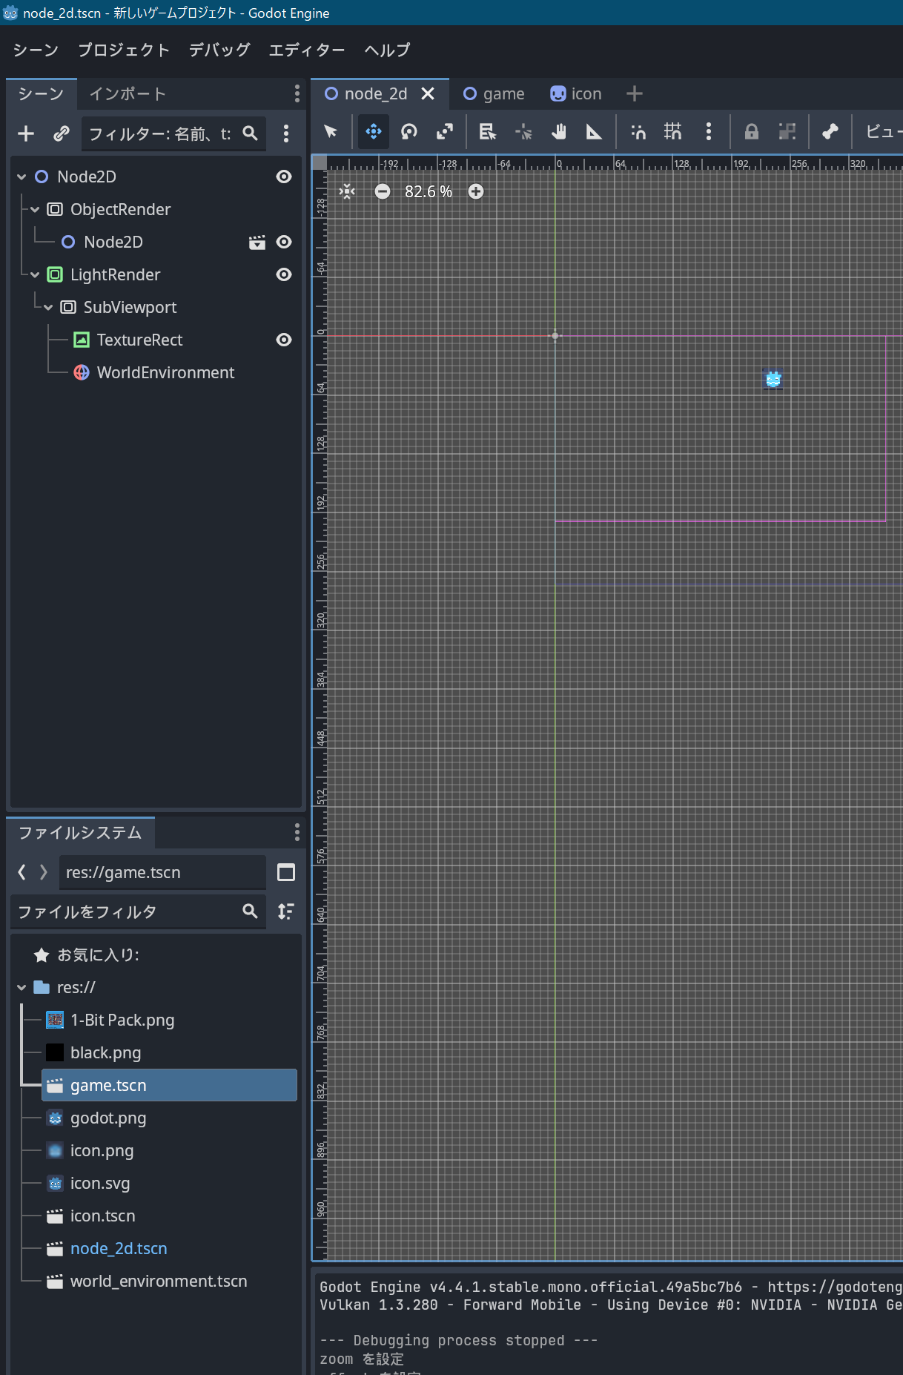
Task: Select node_2d.tscn in the file list
Action: coord(119,1249)
